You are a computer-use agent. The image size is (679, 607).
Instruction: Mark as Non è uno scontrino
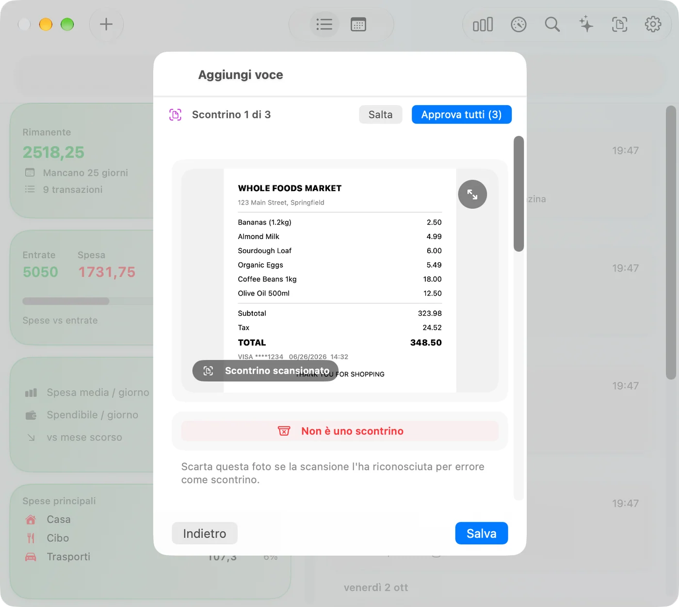coord(339,431)
